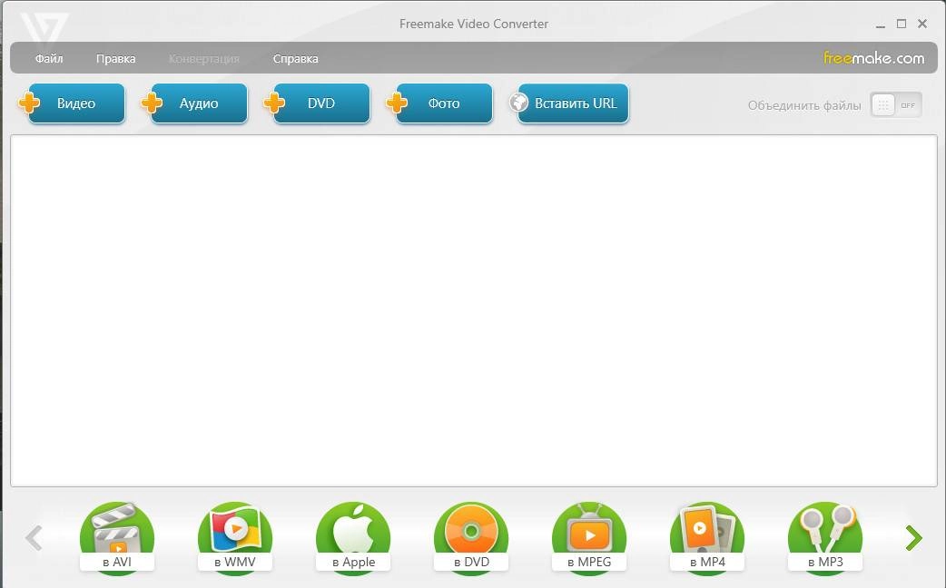The image size is (946, 588).
Task: Add photos using the Фото button
Action: click(x=439, y=103)
